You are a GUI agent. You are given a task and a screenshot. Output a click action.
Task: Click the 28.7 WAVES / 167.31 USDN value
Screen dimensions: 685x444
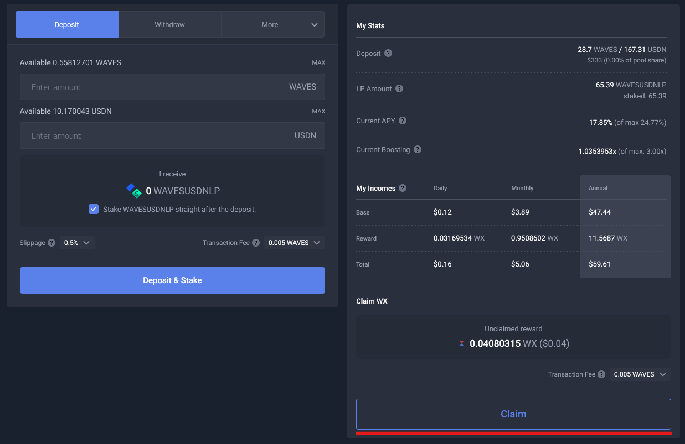[x=622, y=49]
